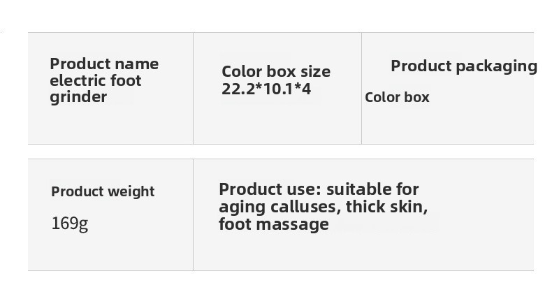Select the dimensions value 22.2*10.1*4
This screenshot has height=285, width=559.
(266, 89)
